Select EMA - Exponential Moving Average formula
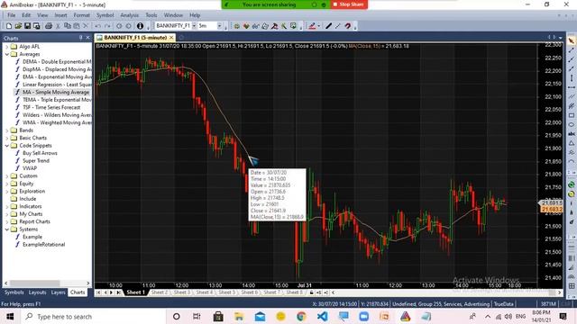577x324 pixels. [x=57, y=76]
